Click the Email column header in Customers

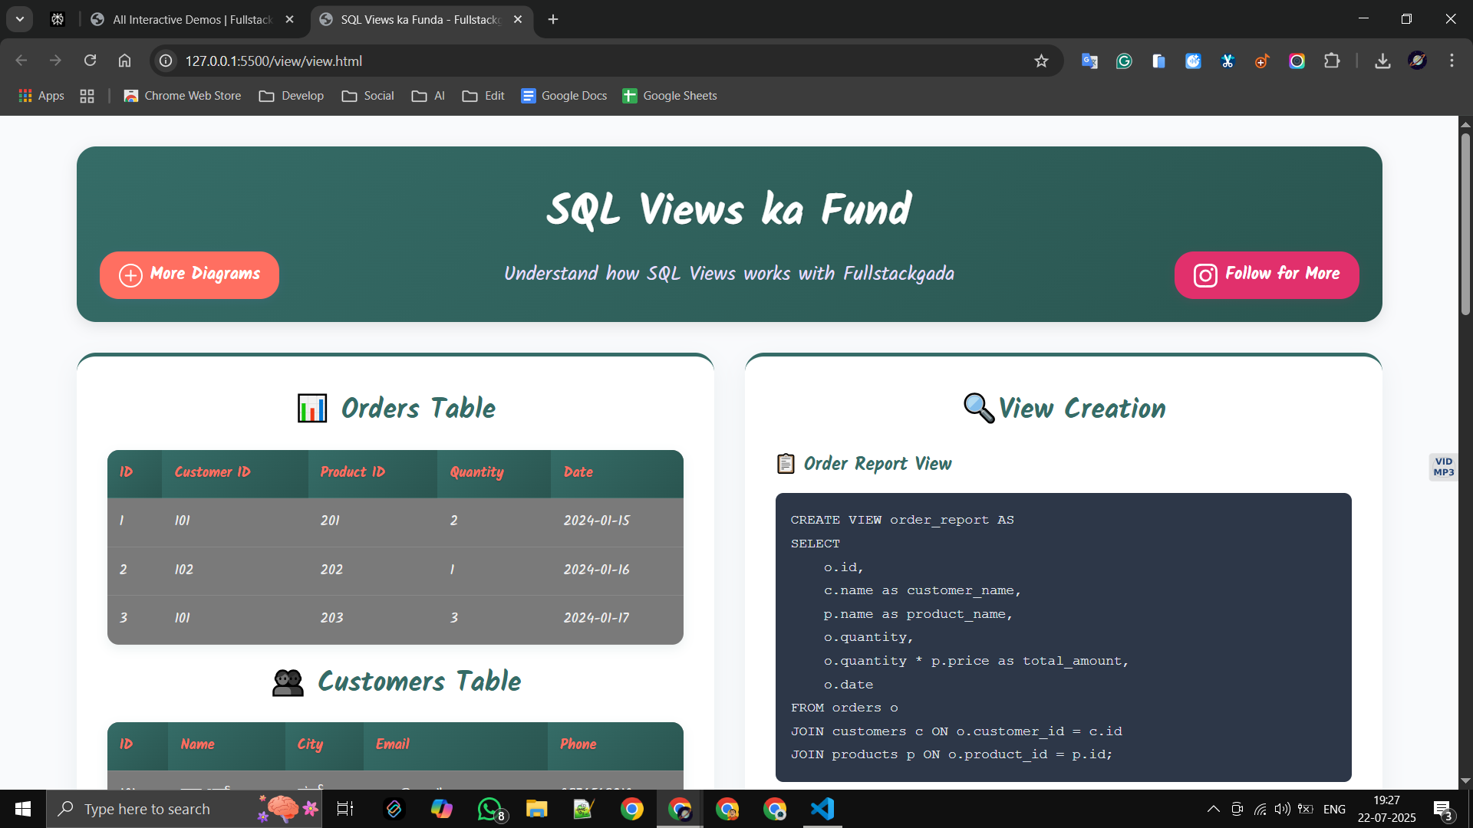click(455, 745)
